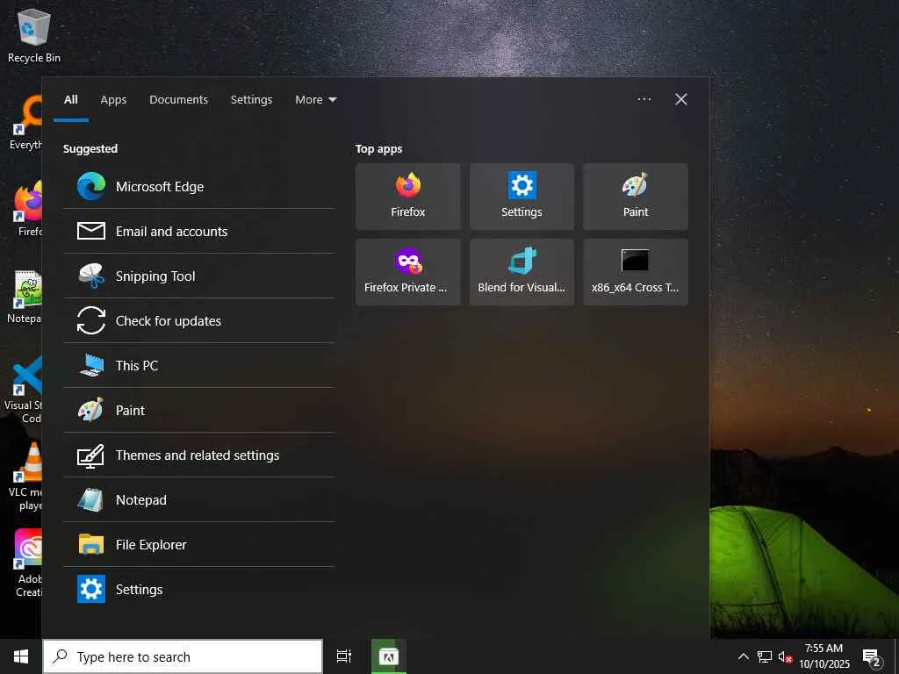Viewport: 899px width, 674px height.
Task: Expand the More dropdown filter
Action: [x=316, y=100]
